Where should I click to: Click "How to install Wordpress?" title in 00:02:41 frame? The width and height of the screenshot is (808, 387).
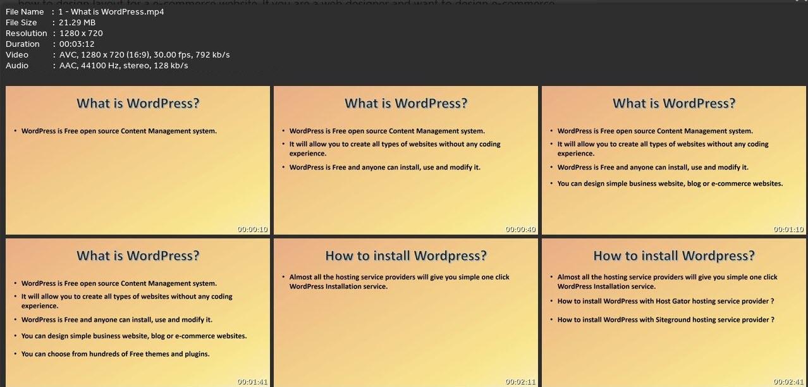(674, 255)
